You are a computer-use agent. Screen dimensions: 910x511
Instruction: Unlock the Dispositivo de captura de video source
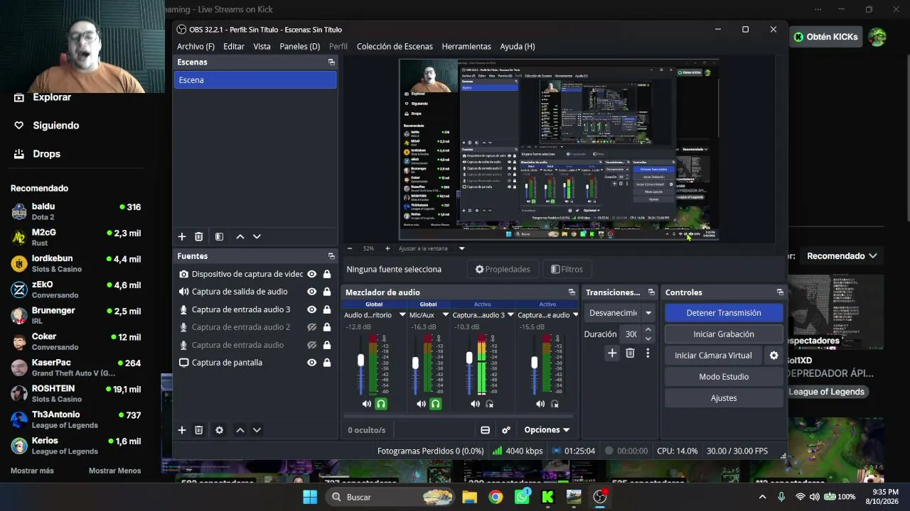pyautogui.click(x=327, y=274)
